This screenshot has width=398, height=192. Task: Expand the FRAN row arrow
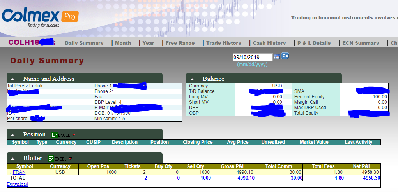pos(10,173)
